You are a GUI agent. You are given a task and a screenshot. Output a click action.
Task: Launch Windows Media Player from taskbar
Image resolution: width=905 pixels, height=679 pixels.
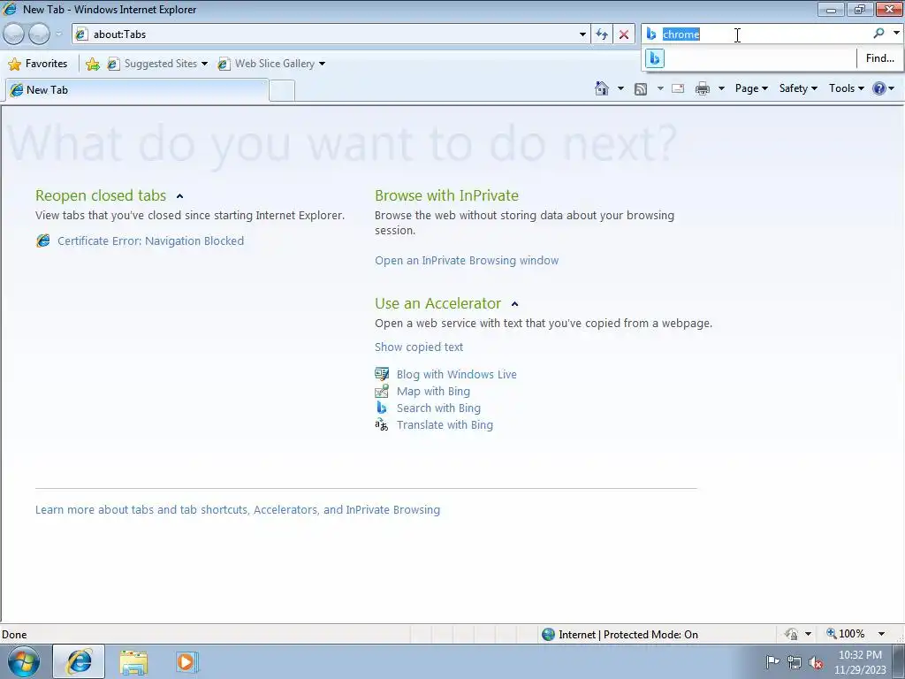pyautogui.click(x=186, y=662)
